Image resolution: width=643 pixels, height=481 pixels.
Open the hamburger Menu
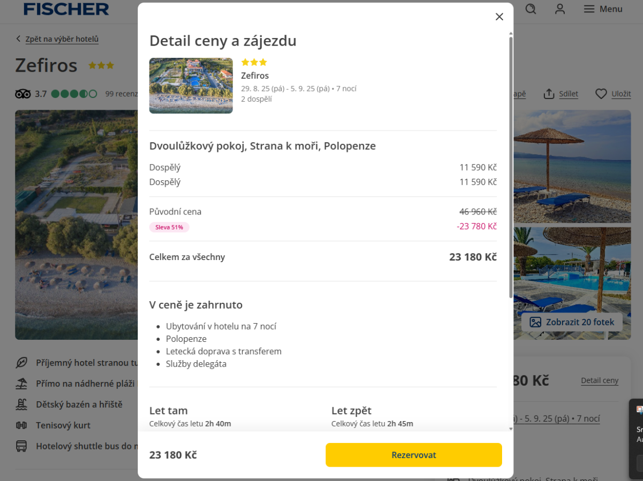(603, 9)
